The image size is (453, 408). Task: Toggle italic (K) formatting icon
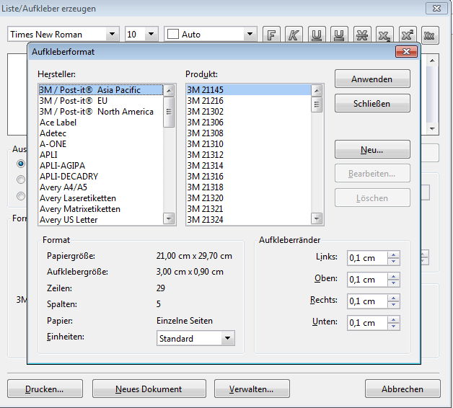pyautogui.click(x=294, y=35)
